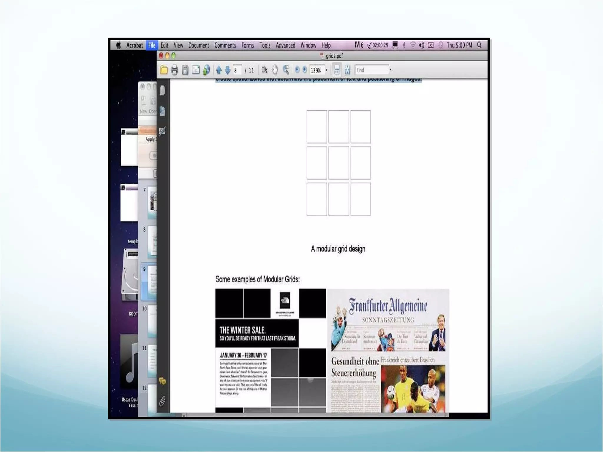Expand the Find options dropdown arrow

[390, 70]
